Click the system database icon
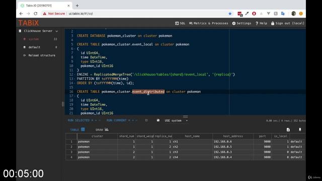322x181 pixels. click(x=25, y=39)
